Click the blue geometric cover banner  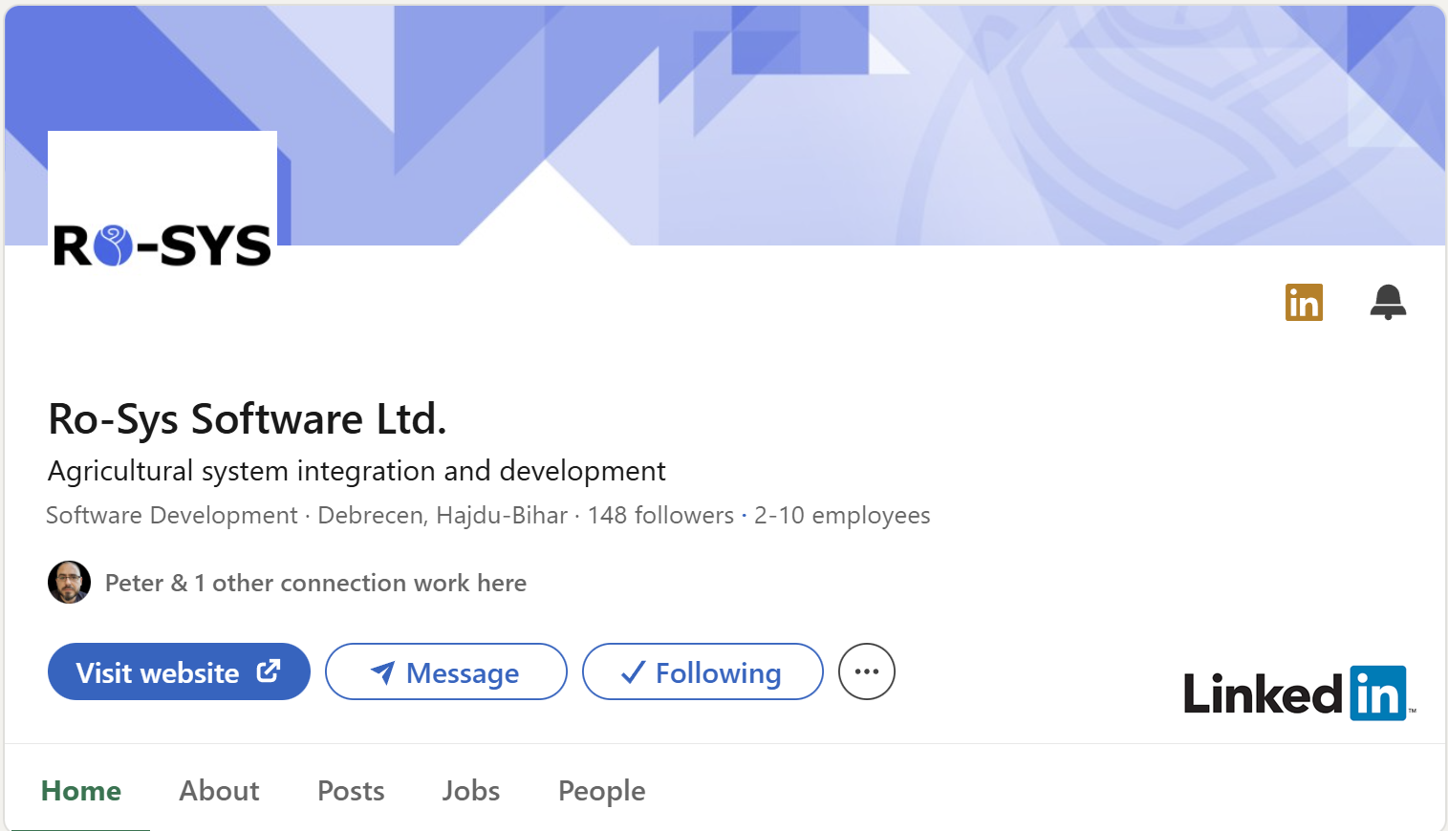pyautogui.click(x=860, y=124)
